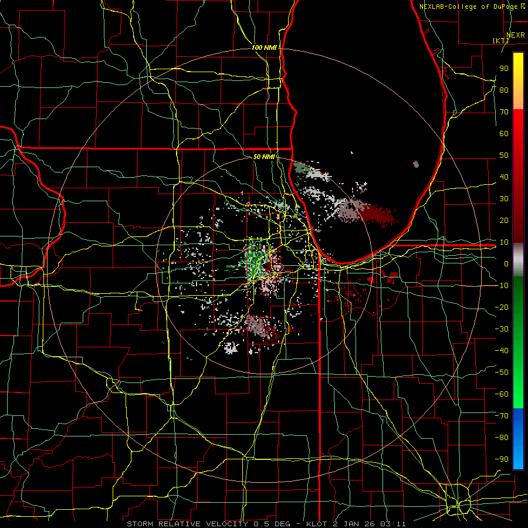
Task: Click the -70 value on velocity scale
Action: pos(502,415)
